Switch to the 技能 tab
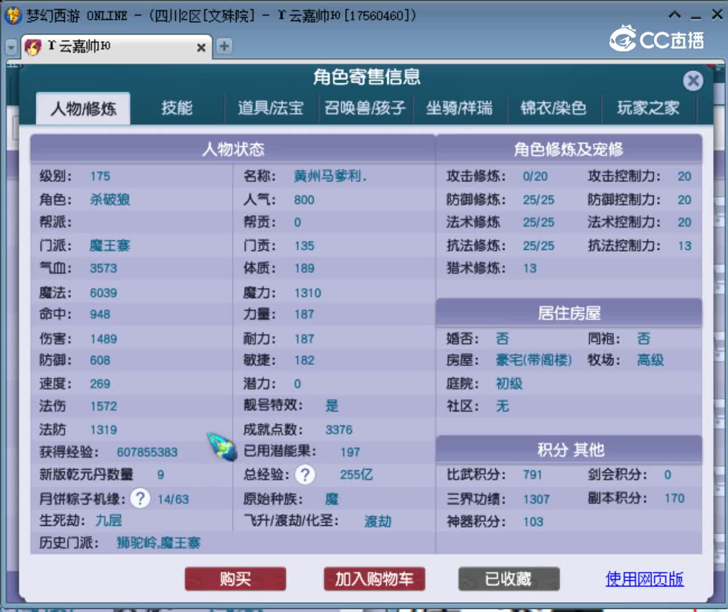 (x=177, y=108)
